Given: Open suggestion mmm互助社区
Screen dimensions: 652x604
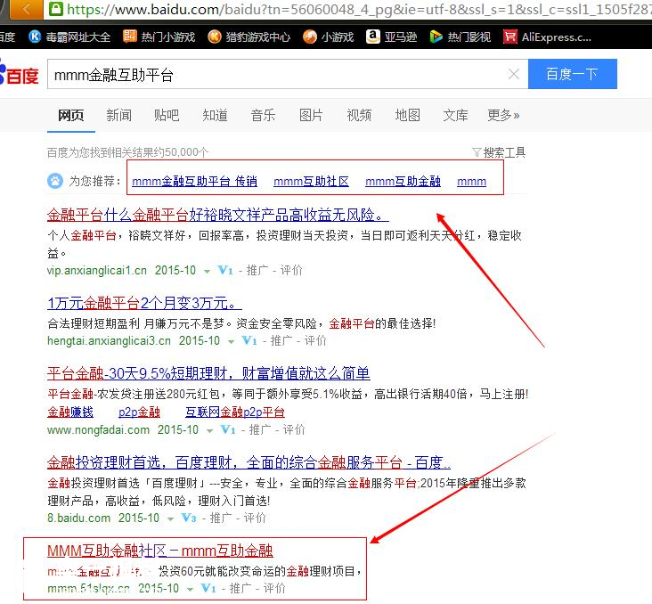Looking at the screenshot, I should pos(311,182).
